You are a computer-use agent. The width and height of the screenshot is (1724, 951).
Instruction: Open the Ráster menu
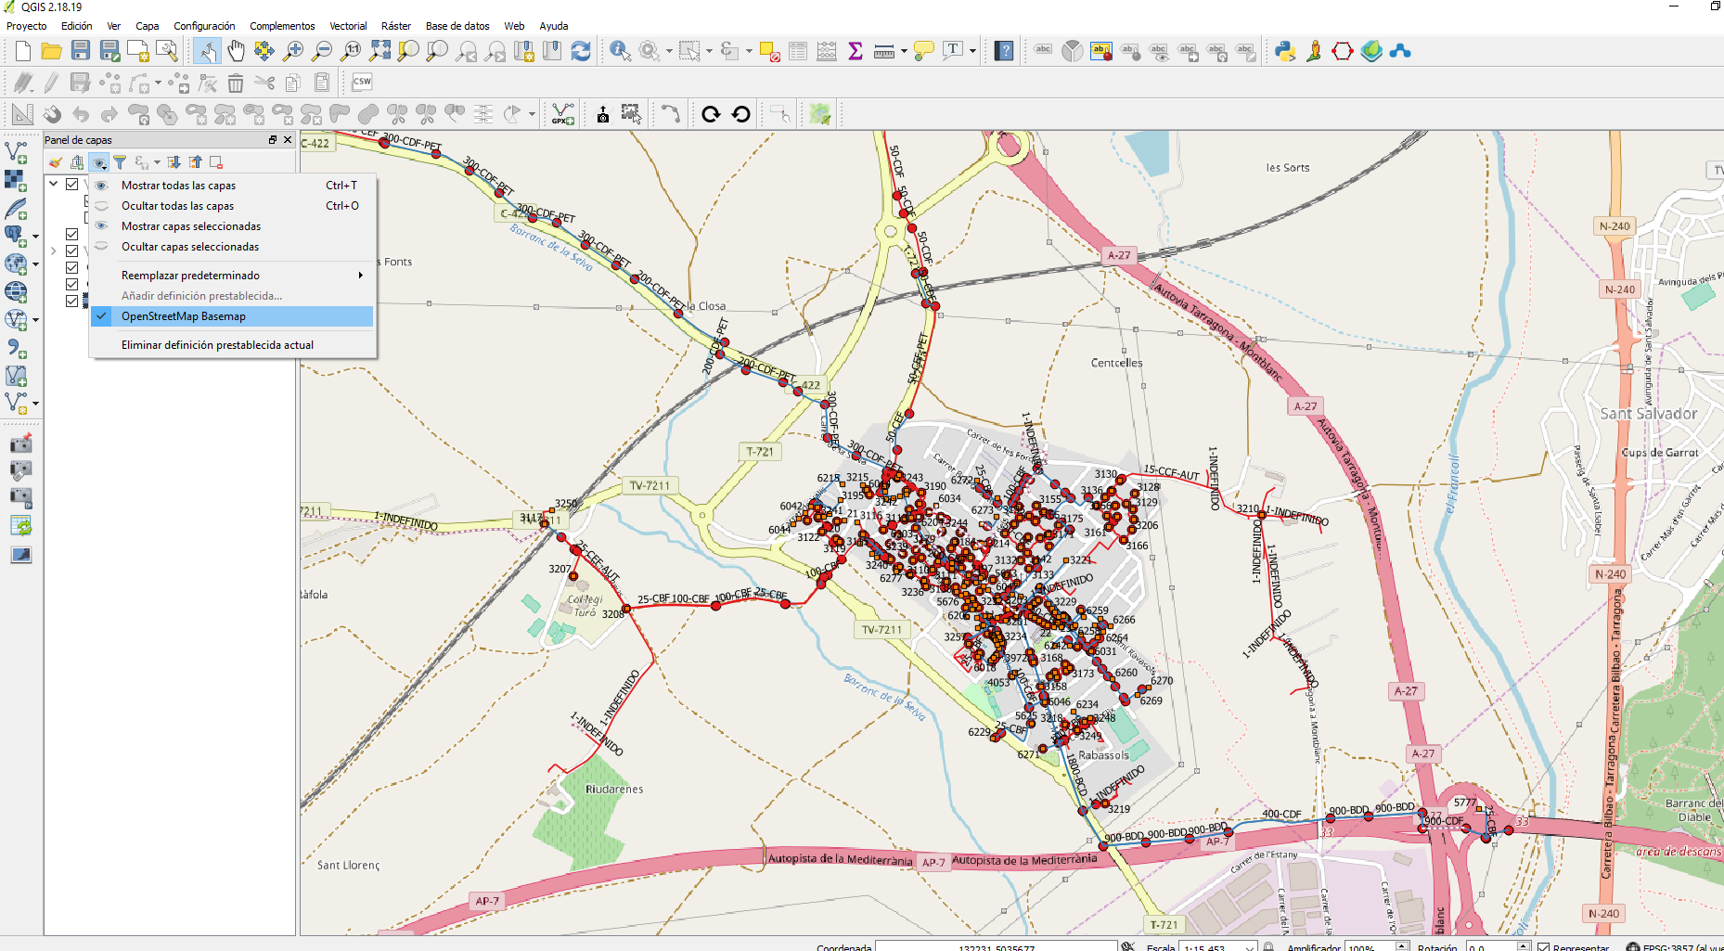pyautogui.click(x=395, y=25)
